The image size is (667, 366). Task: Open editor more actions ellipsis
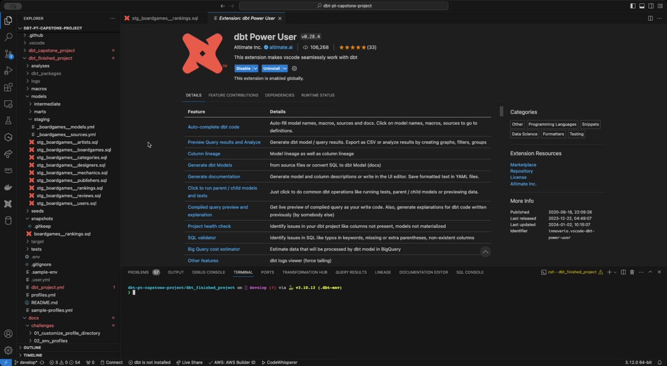click(x=660, y=18)
